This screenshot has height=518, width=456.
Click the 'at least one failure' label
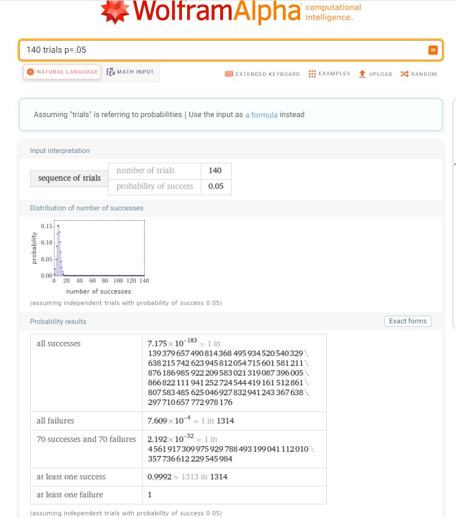[x=70, y=495]
